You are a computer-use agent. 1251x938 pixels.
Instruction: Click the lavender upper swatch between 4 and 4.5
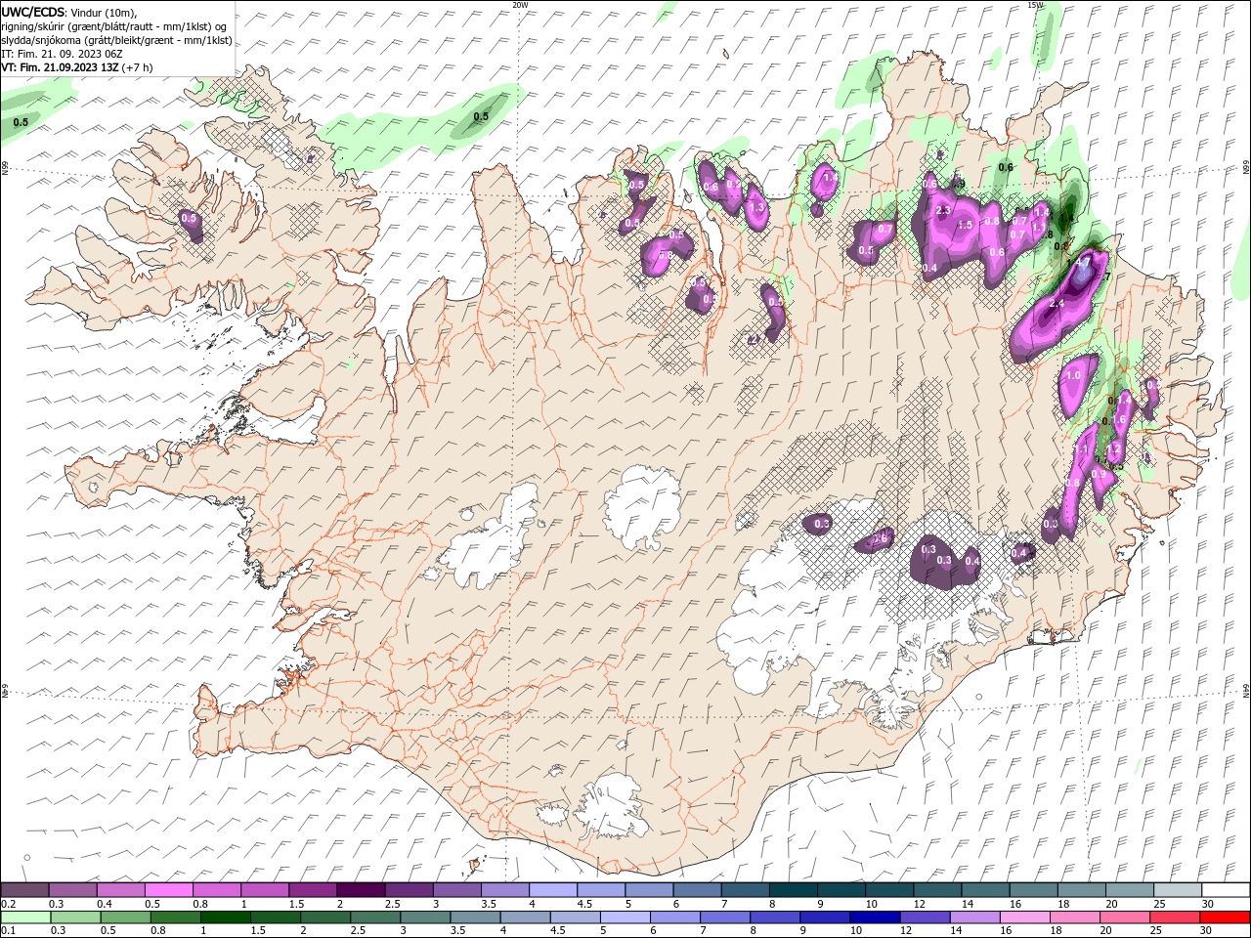(x=552, y=890)
